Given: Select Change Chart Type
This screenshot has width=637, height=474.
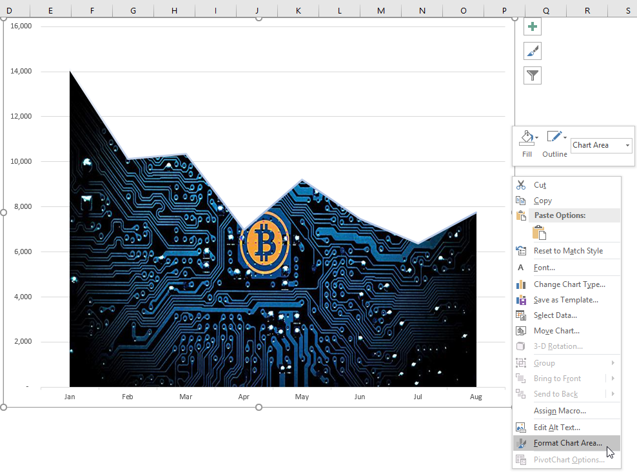Looking at the screenshot, I should coord(569,284).
